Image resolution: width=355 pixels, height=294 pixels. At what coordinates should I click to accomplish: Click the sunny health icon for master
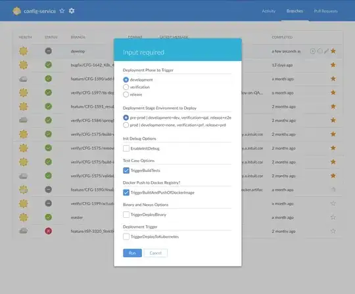[x=23, y=217]
